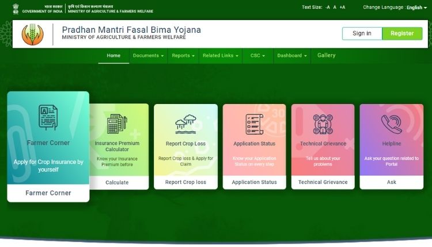
Task: Click the Insurance Premium Calculator heading
Action: (x=117, y=146)
